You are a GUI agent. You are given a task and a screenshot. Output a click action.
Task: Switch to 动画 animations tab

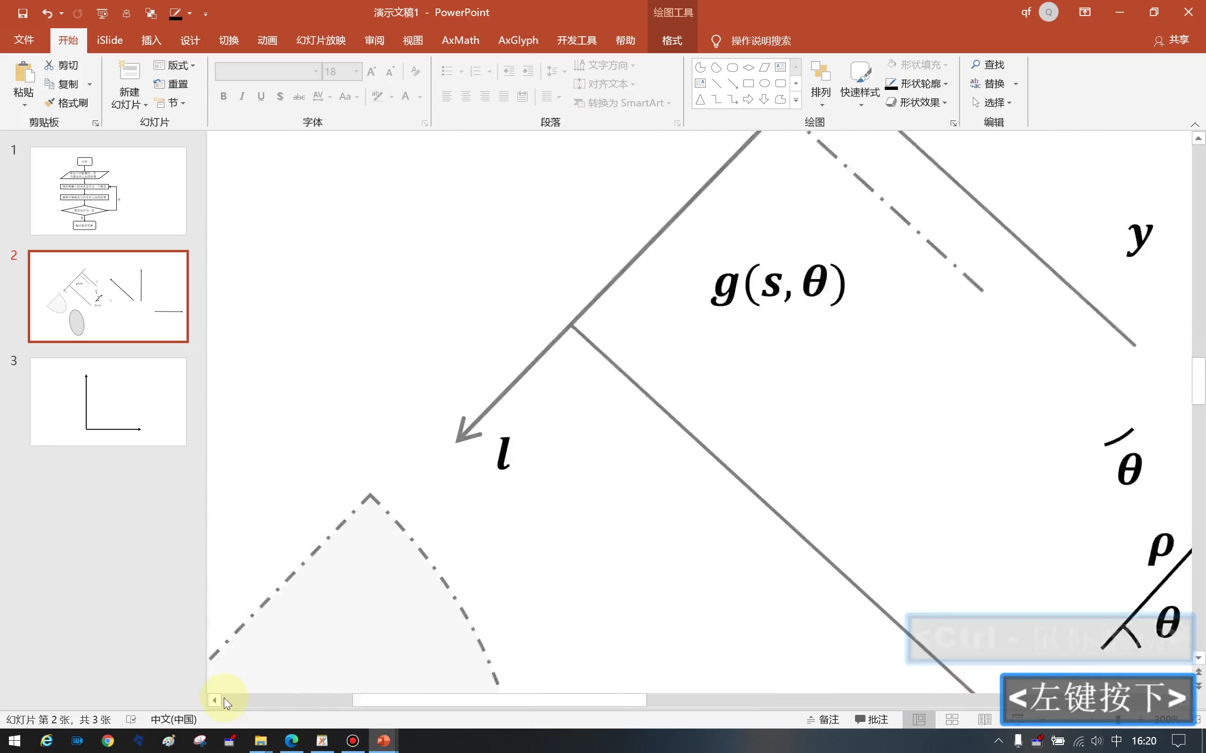[267, 40]
